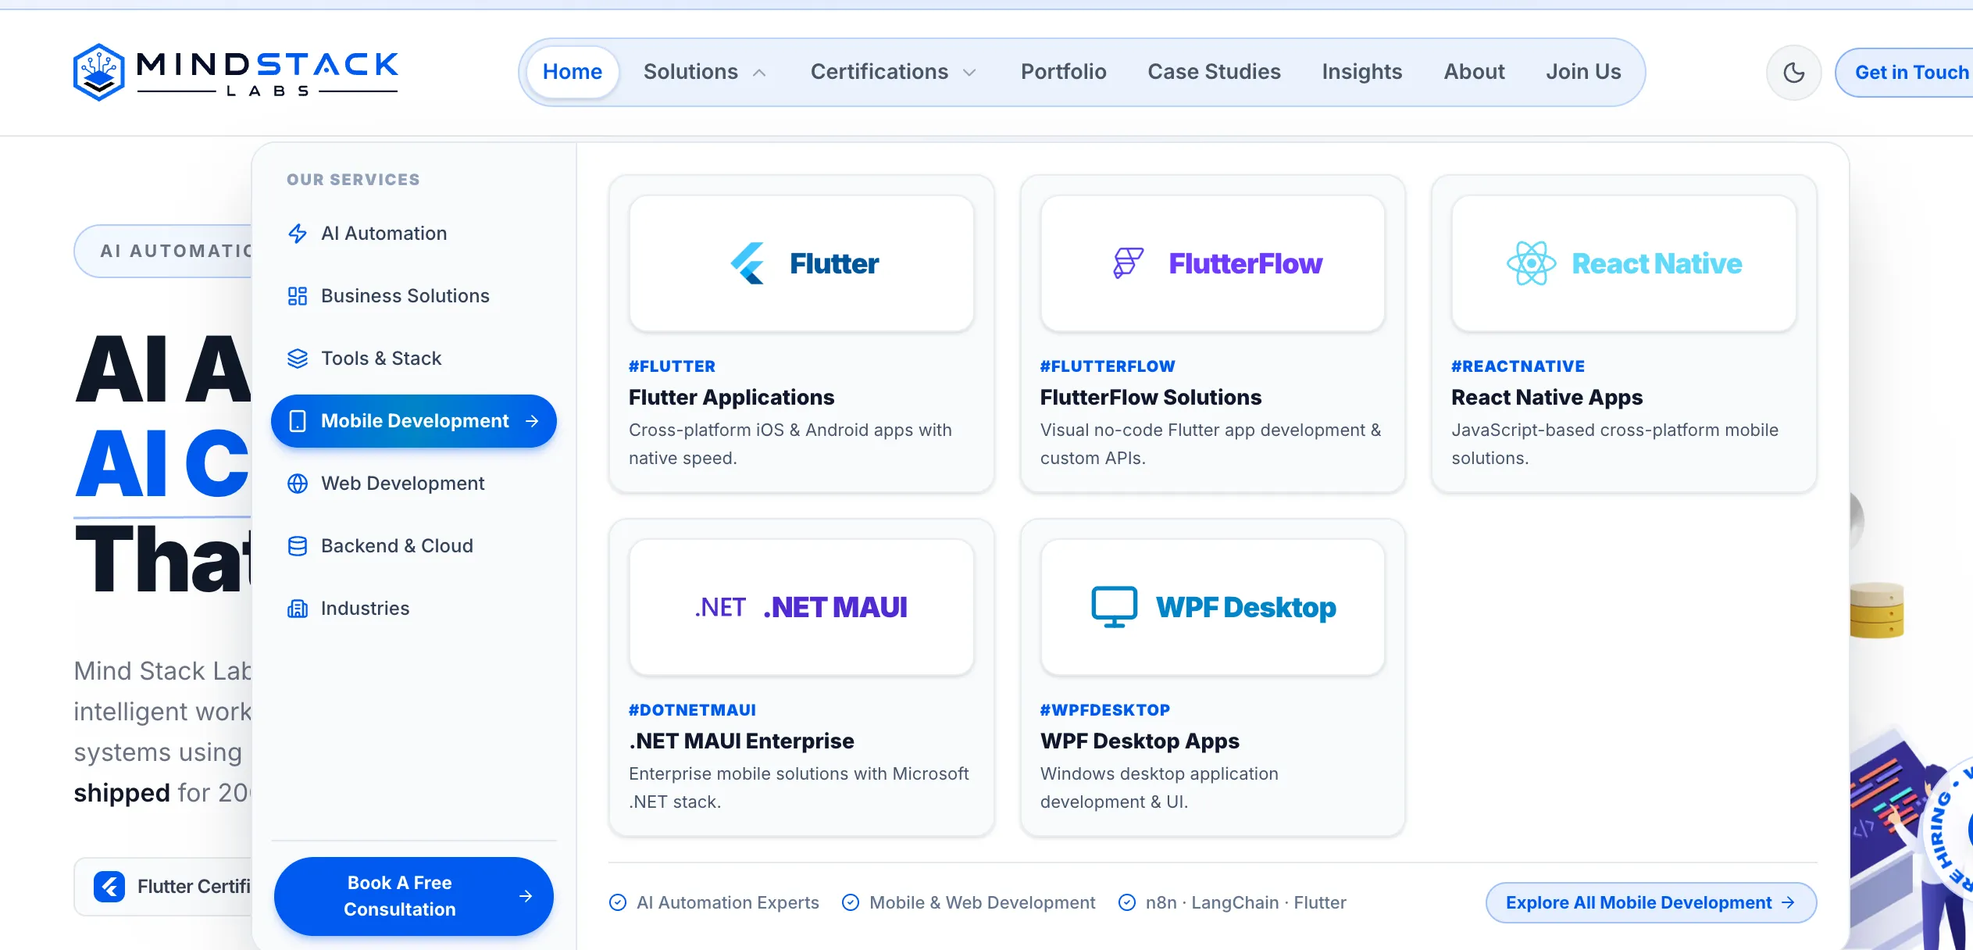Go to the Home tab
The height and width of the screenshot is (950, 1973).
tap(573, 72)
